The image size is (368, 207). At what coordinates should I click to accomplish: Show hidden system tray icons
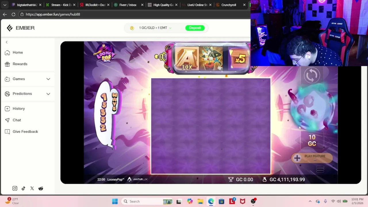[310, 201]
